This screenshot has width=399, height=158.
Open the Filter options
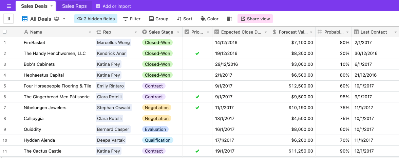click(132, 19)
